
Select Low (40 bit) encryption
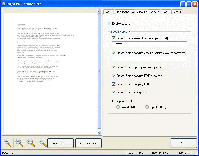118,107
